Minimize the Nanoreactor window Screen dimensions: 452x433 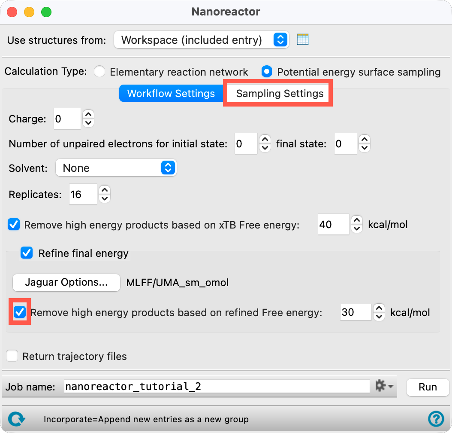tap(29, 12)
